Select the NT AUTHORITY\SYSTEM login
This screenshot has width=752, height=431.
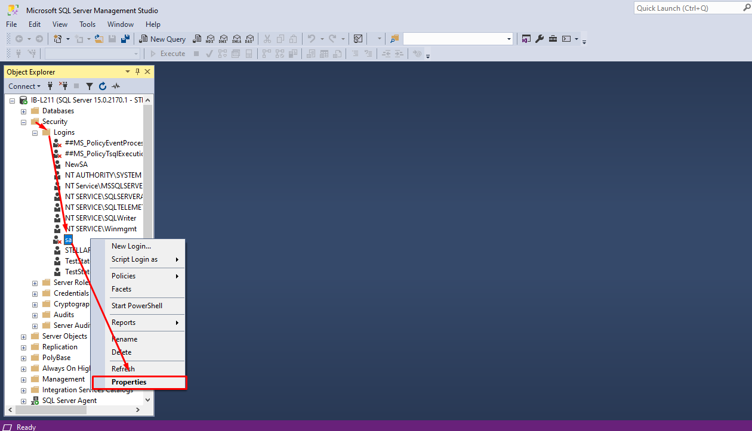click(x=103, y=175)
